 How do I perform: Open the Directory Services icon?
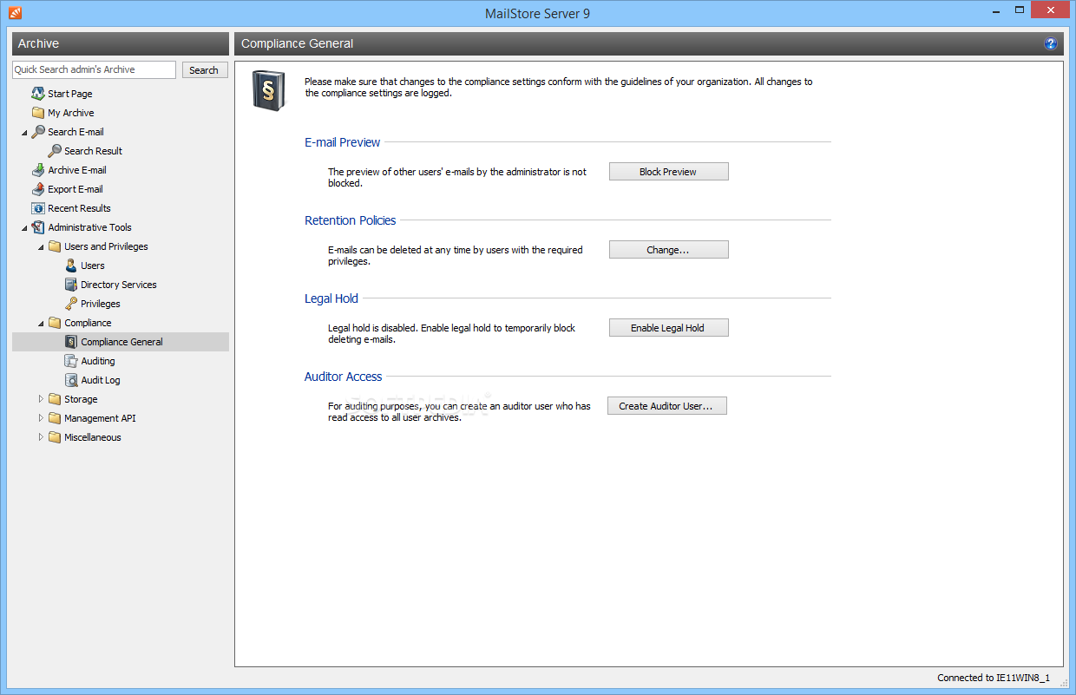71,285
